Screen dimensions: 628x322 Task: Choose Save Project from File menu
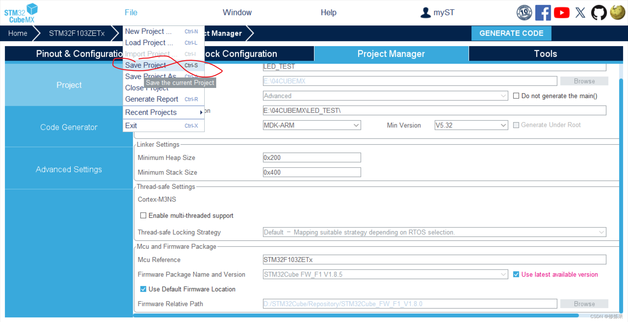point(164,65)
